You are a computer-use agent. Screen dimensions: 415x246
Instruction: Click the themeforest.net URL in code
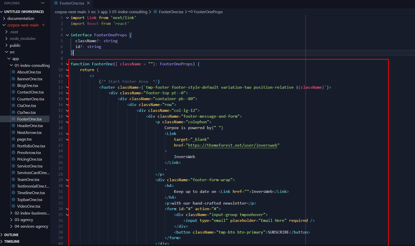tap(233, 145)
